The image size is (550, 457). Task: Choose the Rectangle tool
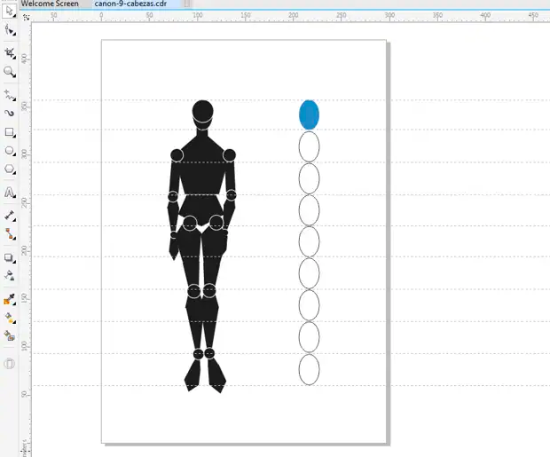[10, 132]
